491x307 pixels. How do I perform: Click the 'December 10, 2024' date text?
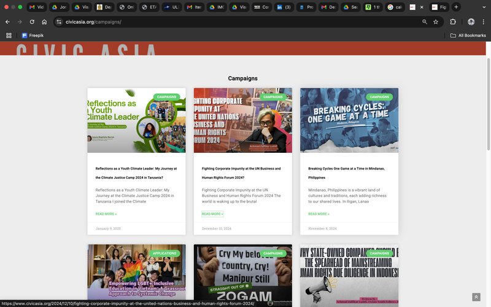pos(217,228)
